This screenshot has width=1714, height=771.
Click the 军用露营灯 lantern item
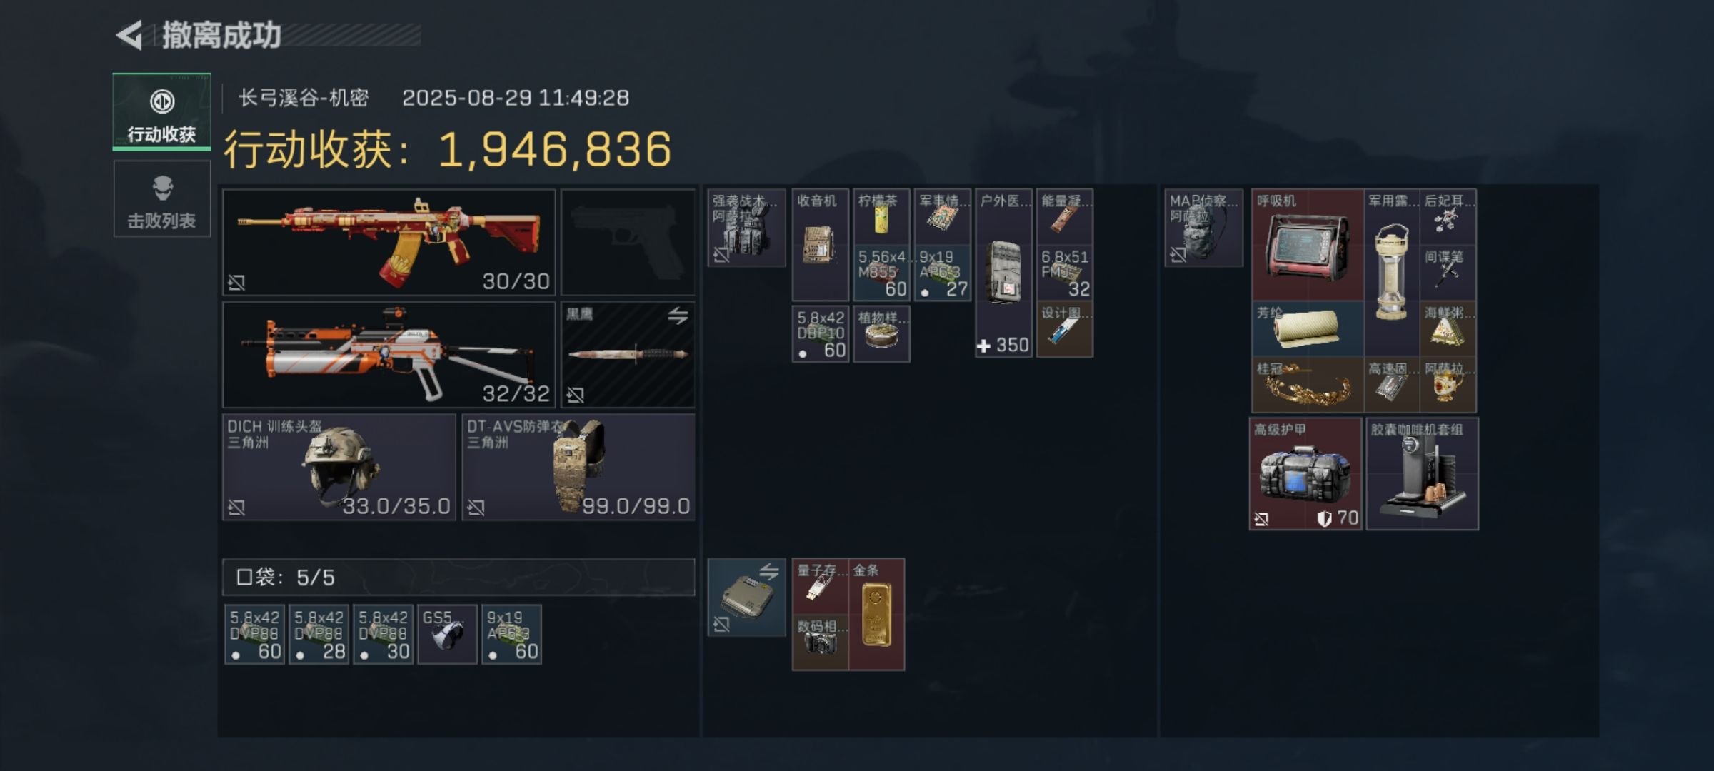point(1392,273)
